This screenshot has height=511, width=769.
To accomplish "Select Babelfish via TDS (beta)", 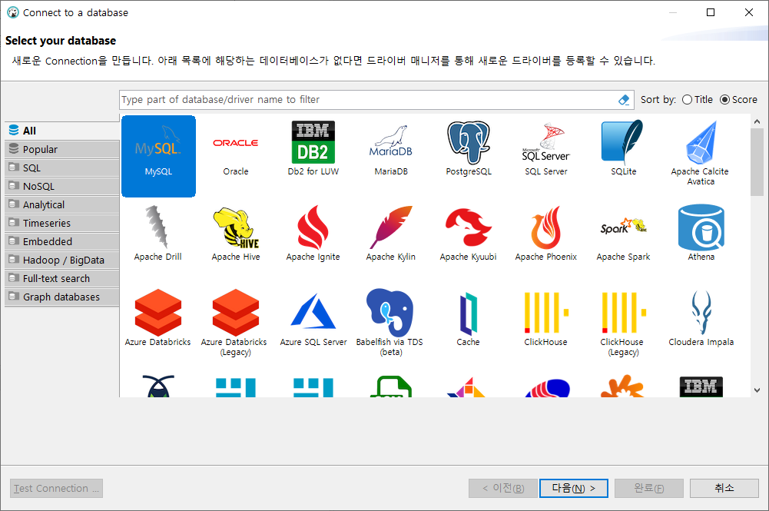I will click(x=390, y=323).
